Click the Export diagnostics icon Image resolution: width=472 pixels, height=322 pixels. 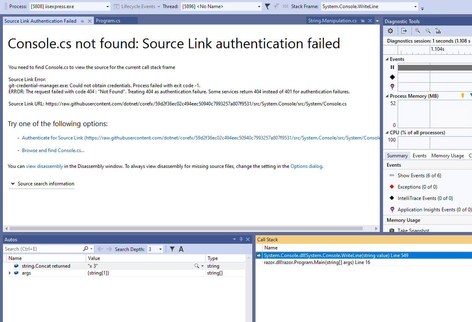[404, 30]
